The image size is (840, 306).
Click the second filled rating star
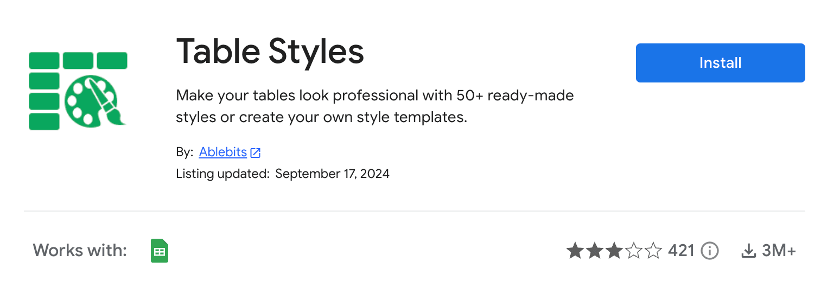click(595, 251)
